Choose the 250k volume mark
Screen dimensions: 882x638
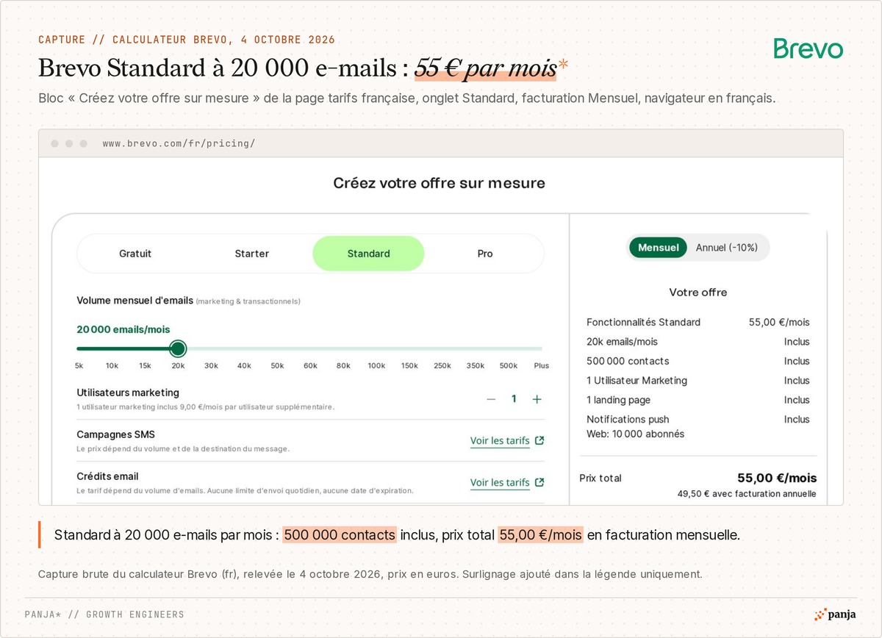click(442, 365)
